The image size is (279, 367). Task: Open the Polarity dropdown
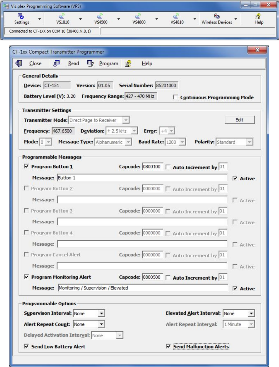pyautogui.click(x=249, y=142)
